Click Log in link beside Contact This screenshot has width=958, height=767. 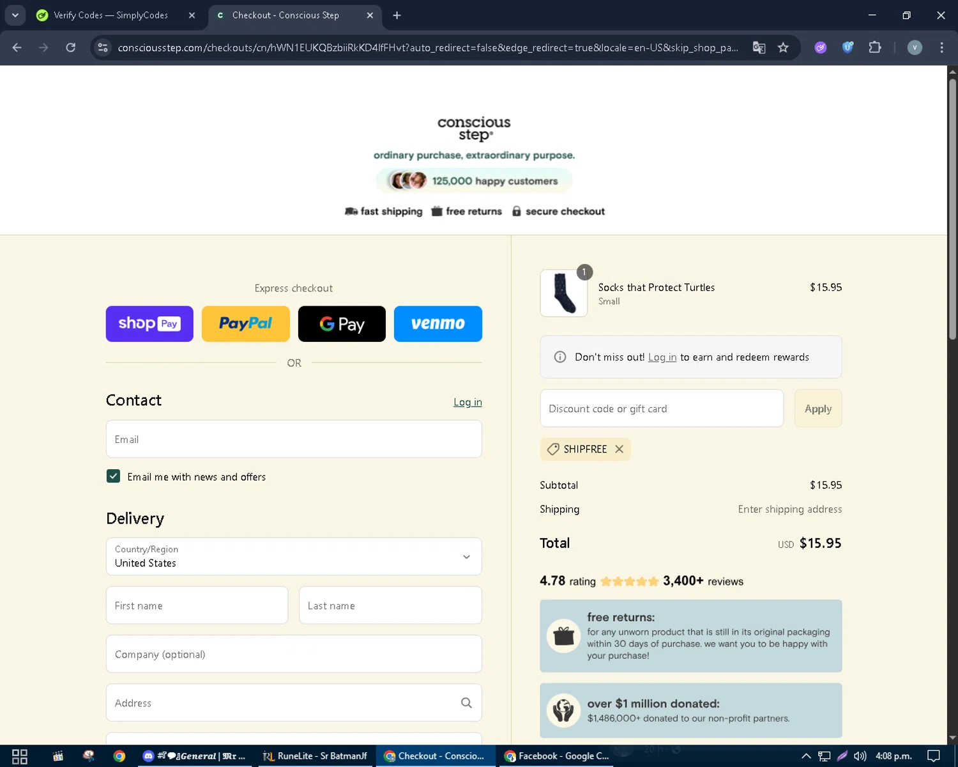(468, 402)
